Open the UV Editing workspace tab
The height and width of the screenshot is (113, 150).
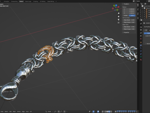(42, 1)
